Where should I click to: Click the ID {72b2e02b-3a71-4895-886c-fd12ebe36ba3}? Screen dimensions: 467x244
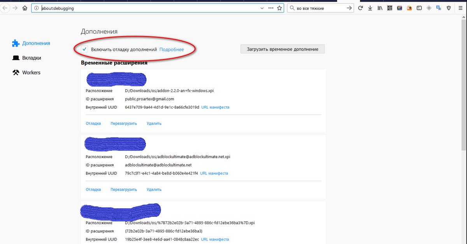click(164, 231)
